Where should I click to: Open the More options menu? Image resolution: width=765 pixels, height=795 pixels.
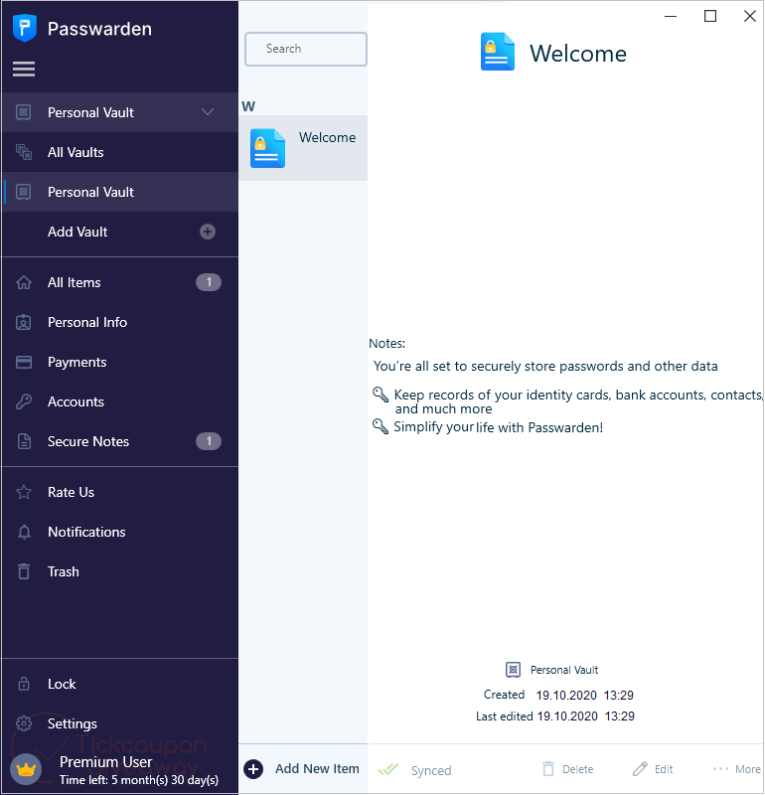coord(736,769)
